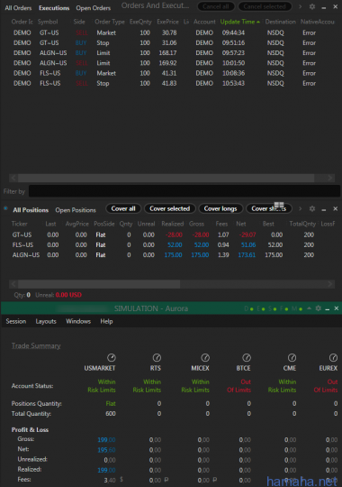342x487 pixels.
Task: Open the Session menu
Action: [x=16, y=321]
